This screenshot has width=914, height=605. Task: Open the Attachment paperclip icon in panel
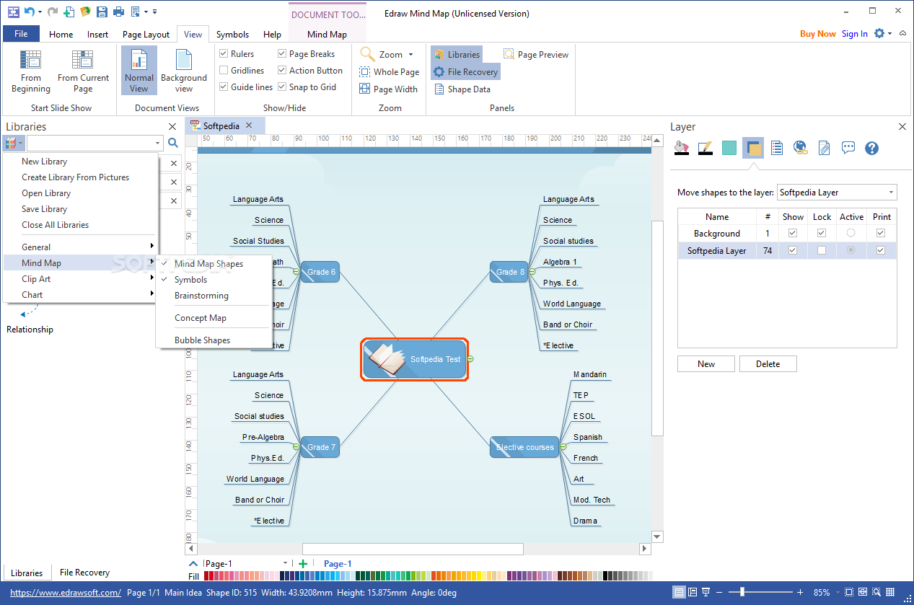click(x=825, y=148)
